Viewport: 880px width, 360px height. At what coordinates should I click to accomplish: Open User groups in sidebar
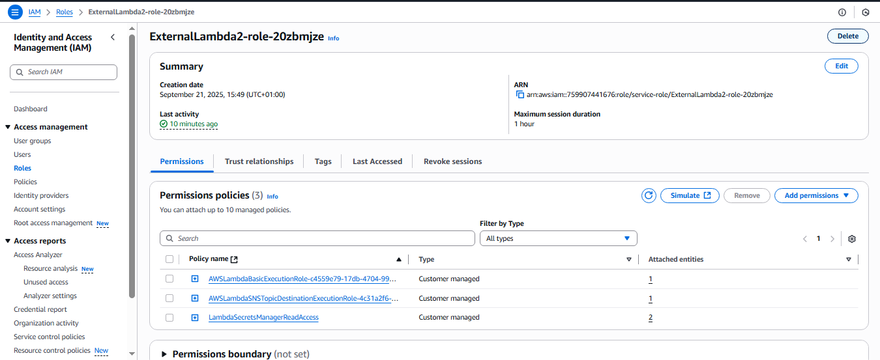point(33,141)
